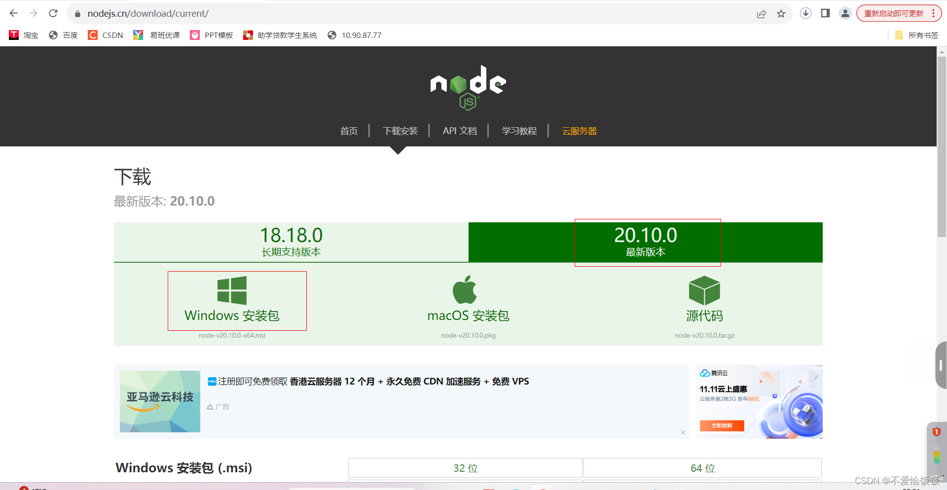Open the Taobao bookmark

24,35
